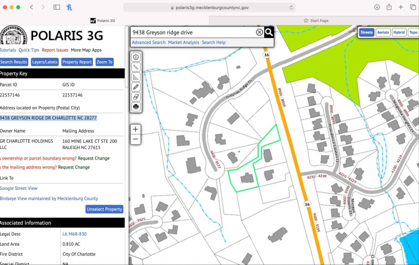The image size is (419, 265).
Task: Click the Unselect Property button
Action: tap(104, 209)
